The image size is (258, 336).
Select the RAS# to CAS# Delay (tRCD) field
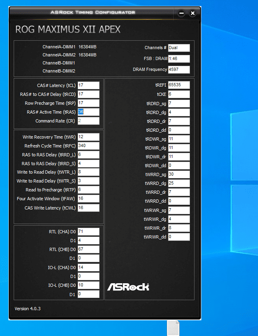(x=88, y=94)
